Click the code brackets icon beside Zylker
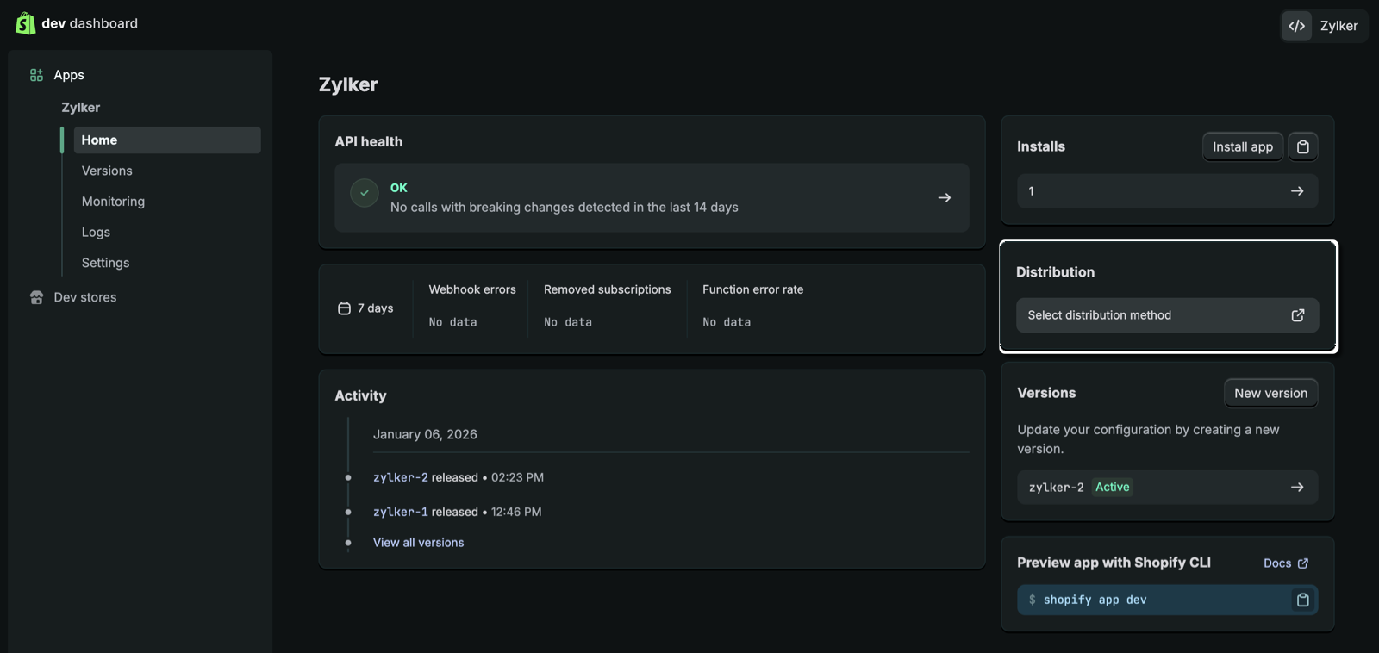This screenshot has width=1379, height=653. click(x=1296, y=26)
